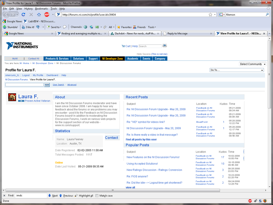Click the Firefox fox icon in the status bar

pyautogui.click(x=265, y=201)
